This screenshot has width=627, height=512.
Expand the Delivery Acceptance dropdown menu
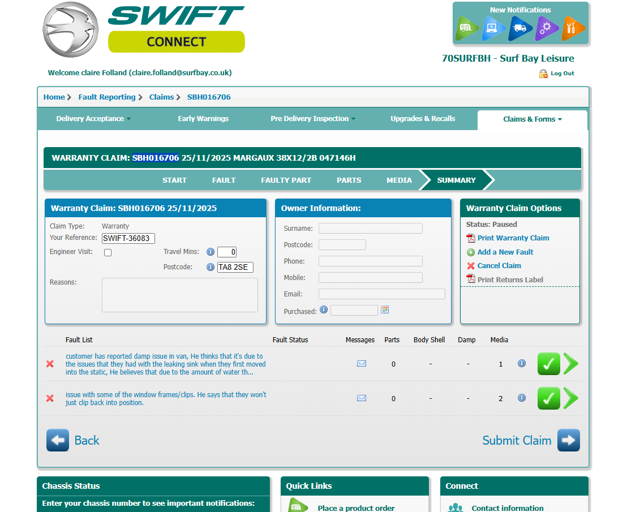pos(93,119)
